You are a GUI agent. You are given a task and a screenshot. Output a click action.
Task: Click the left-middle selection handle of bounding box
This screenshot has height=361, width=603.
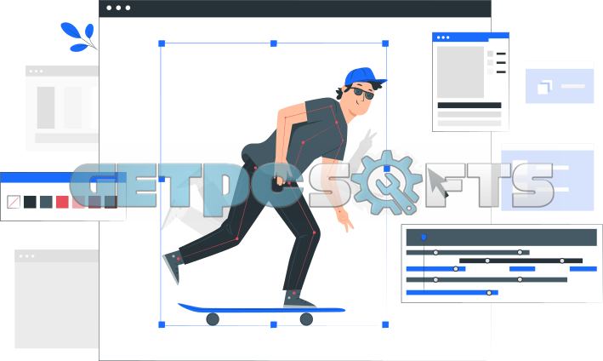point(162,180)
